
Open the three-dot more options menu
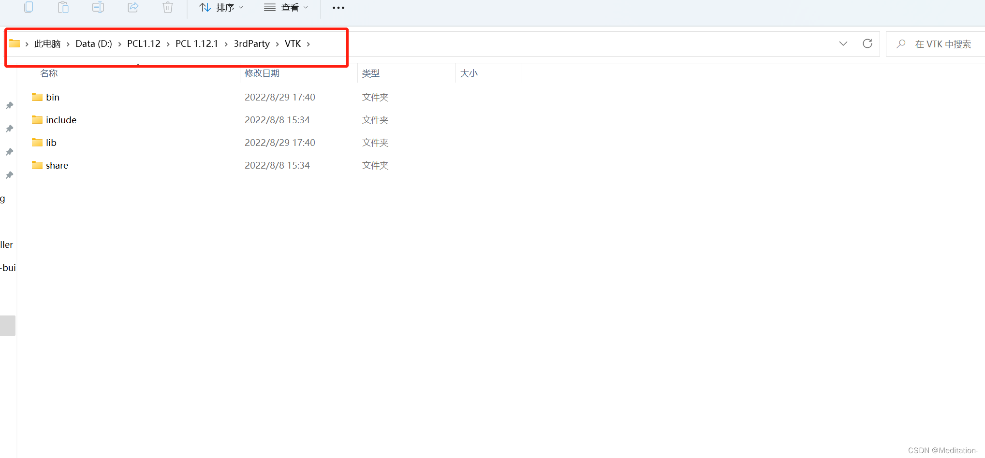coord(338,8)
